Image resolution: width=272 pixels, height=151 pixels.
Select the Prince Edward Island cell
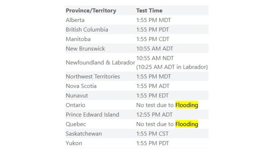92,115
